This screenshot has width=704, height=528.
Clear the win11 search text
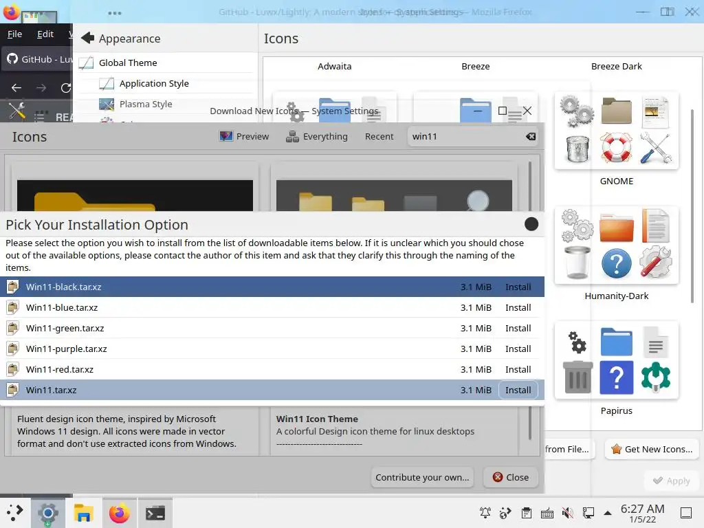tap(531, 137)
